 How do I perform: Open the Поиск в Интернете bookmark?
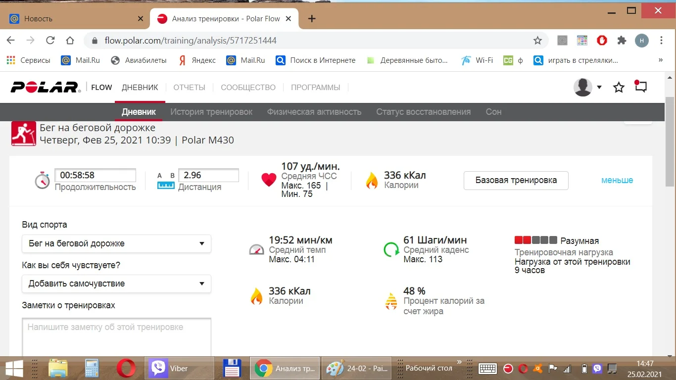pyautogui.click(x=316, y=60)
